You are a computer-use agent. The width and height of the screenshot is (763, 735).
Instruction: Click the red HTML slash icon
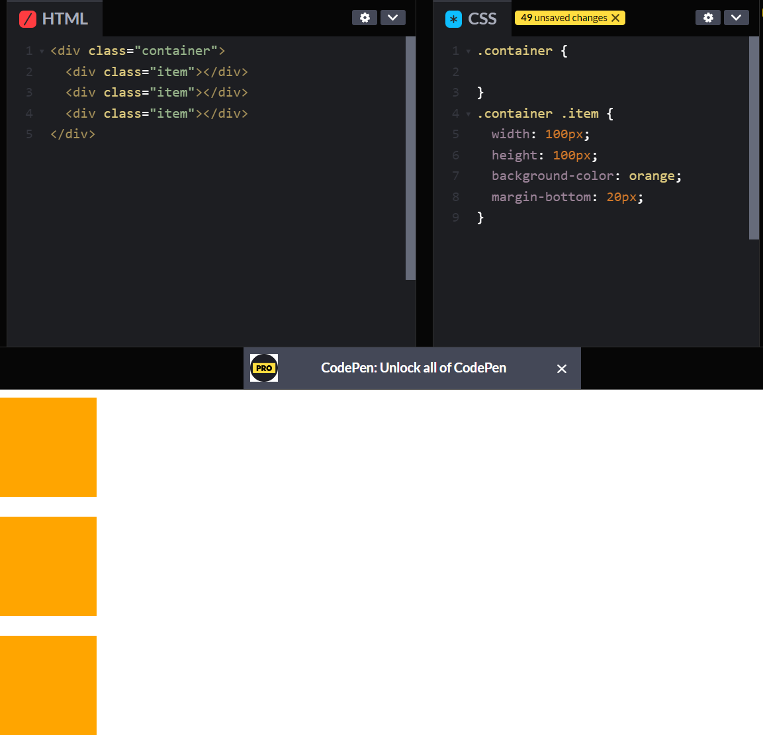click(28, 19)
